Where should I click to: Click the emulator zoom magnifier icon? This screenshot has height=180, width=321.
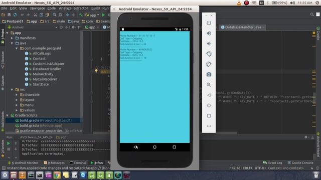[209, 84]
